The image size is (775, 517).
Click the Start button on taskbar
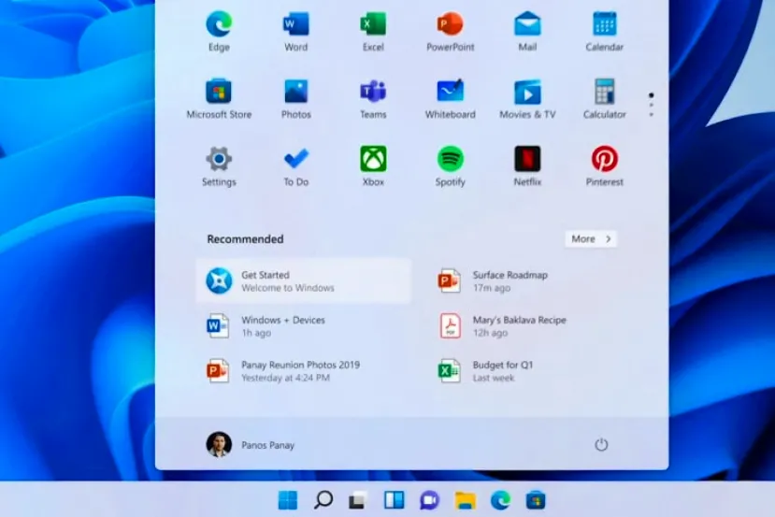288,500
